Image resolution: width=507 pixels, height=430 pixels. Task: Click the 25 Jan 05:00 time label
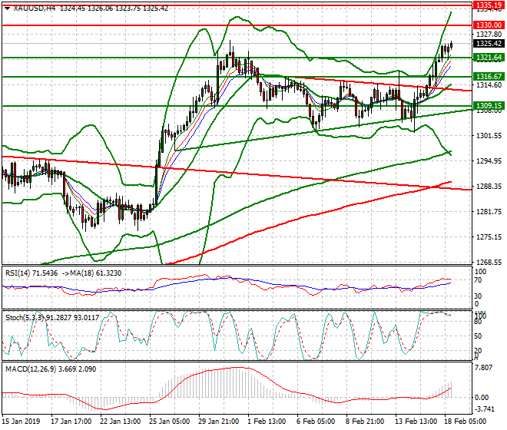pyautogui.click(x=170, y=422)
